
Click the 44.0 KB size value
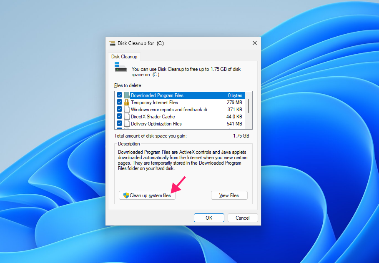[x=234, y=117]
